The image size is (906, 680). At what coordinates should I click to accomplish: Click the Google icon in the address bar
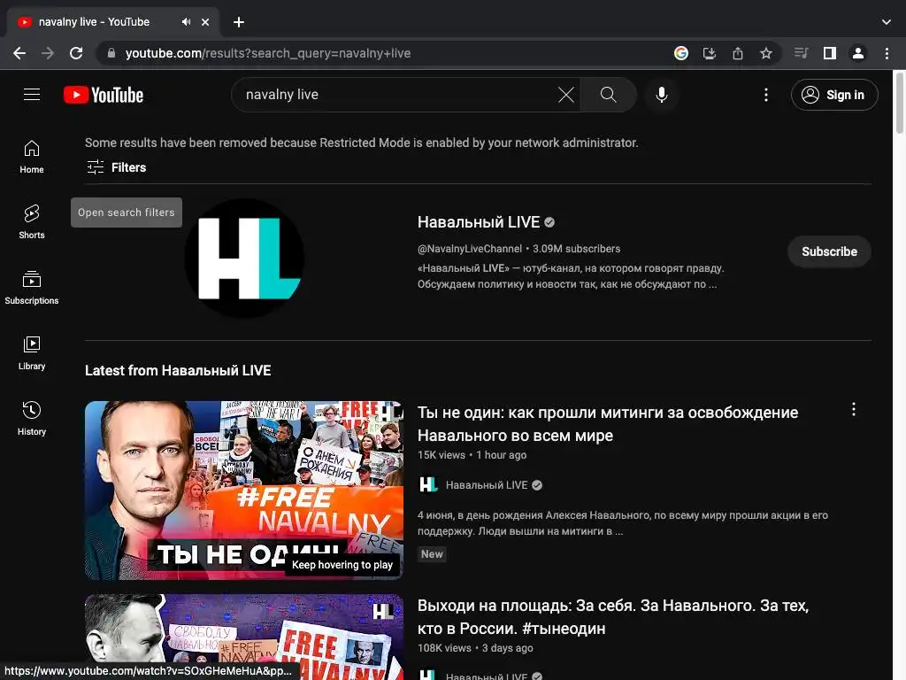(681, 53)
